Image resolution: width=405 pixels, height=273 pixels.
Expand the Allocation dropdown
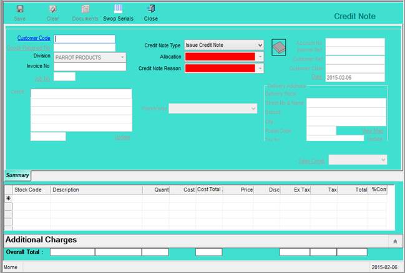260,57
